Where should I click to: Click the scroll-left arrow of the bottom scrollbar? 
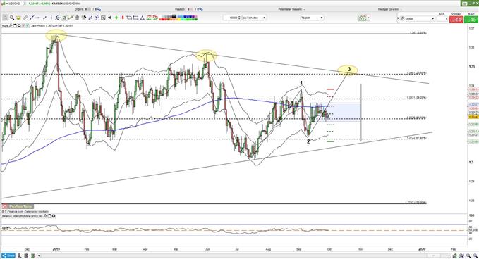pos(39,255)
